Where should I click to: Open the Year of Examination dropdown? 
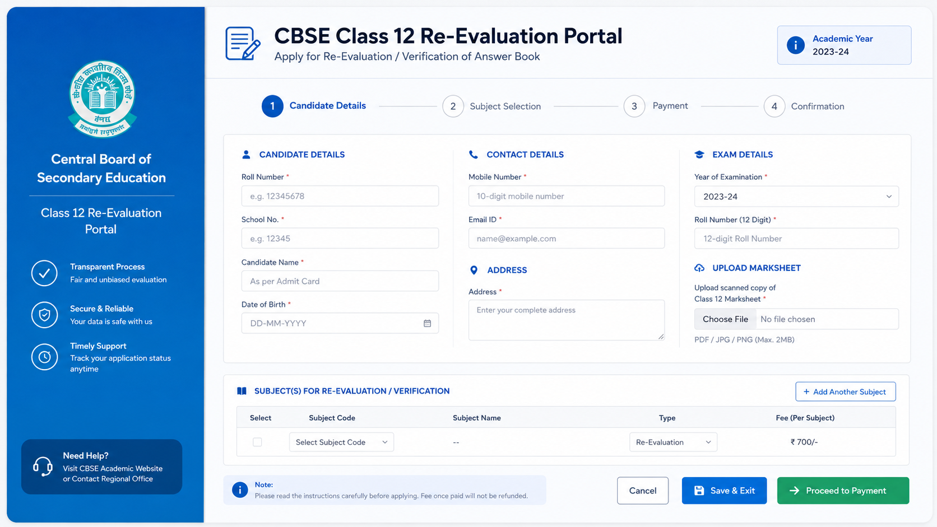point(796,197)
